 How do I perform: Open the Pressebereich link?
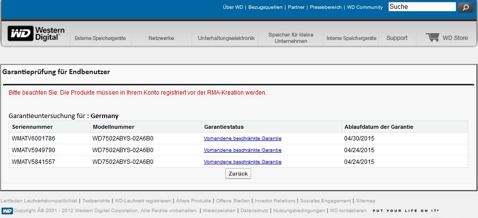click(x=326, y=7)
